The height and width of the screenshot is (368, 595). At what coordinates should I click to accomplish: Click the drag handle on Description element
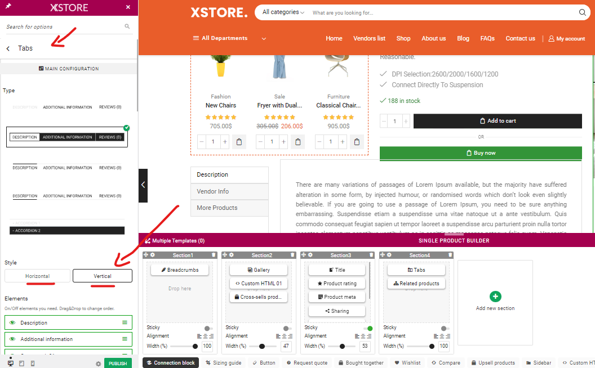(x=125, y=322)
